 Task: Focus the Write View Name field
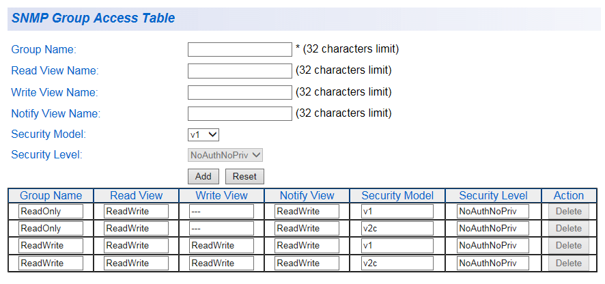240,93
